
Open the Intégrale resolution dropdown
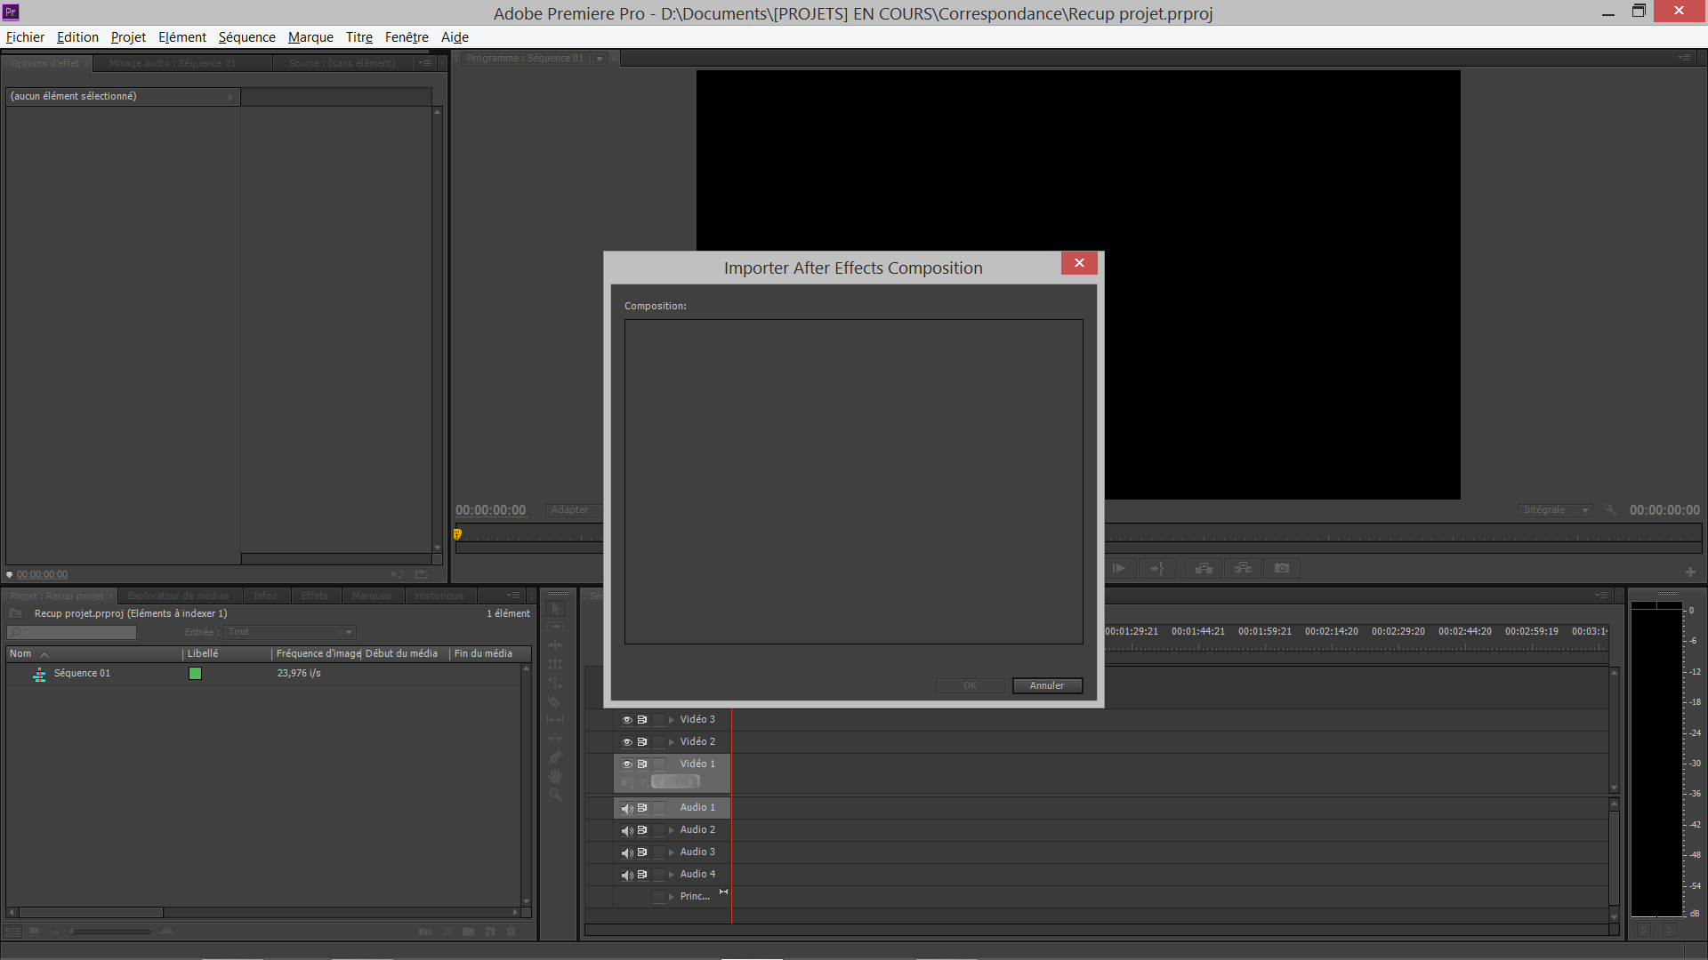(x=1554, y=510)
